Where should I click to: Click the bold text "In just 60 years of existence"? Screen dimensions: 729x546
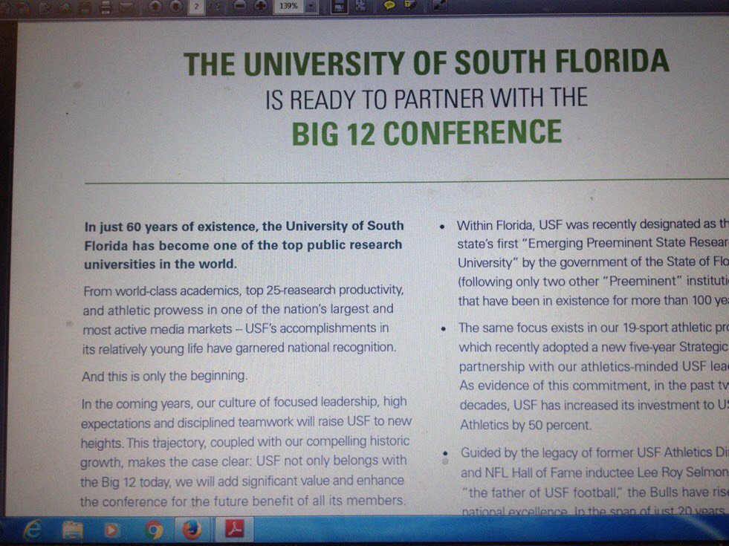(x=170, y=227)
